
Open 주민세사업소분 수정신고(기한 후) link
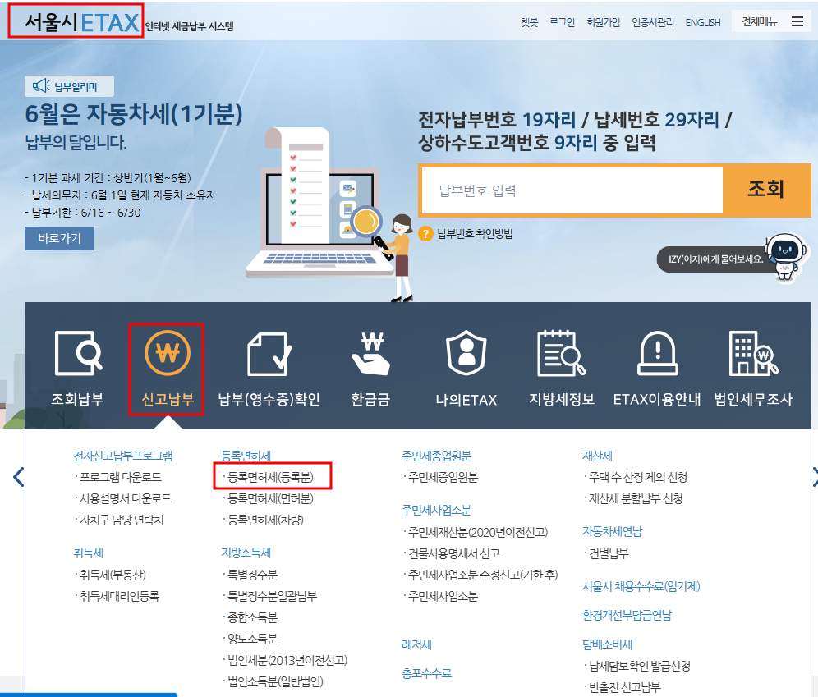[x=483, y=575]
